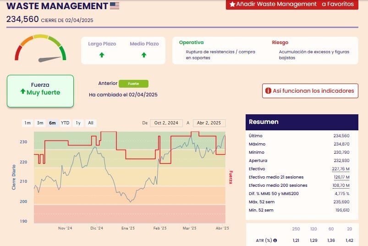Click the ATR value 1,42
The width and height of the screenshot is (368, 246).
pyautogui.click(x=350, y=240)
